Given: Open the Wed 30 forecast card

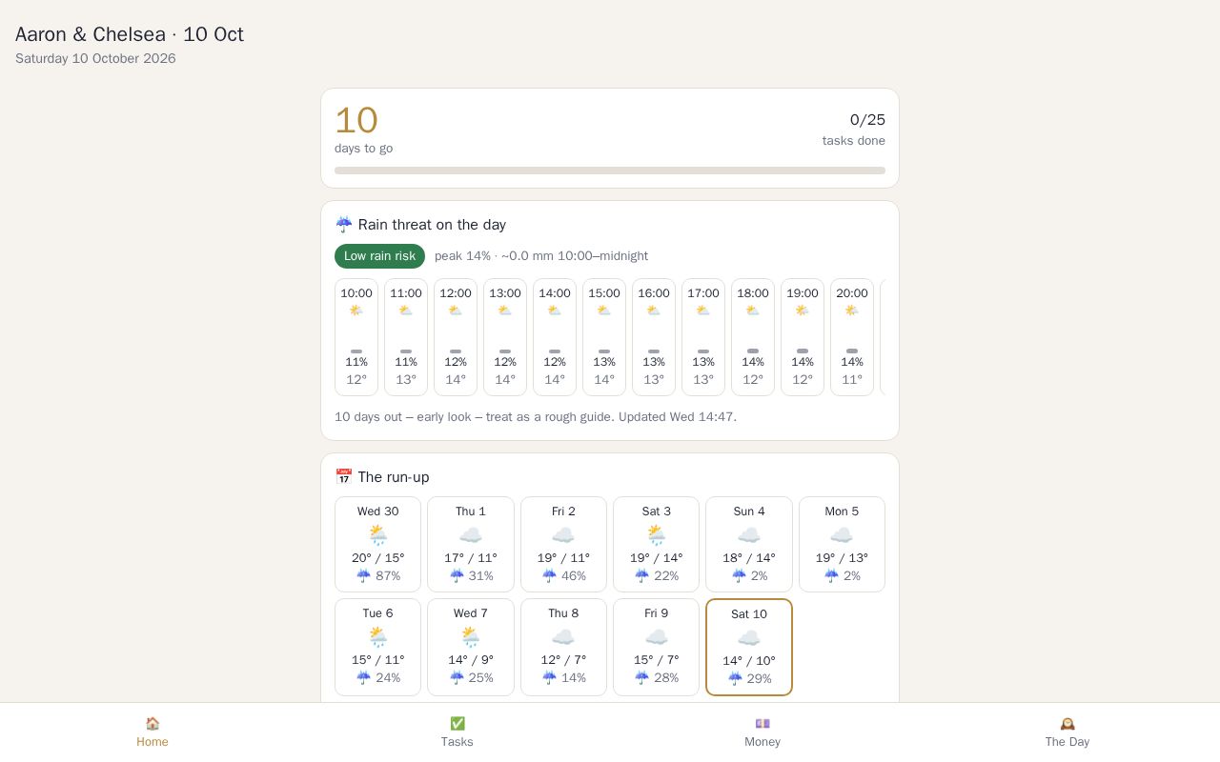Looking at the screenshot, I should [377, 545].
